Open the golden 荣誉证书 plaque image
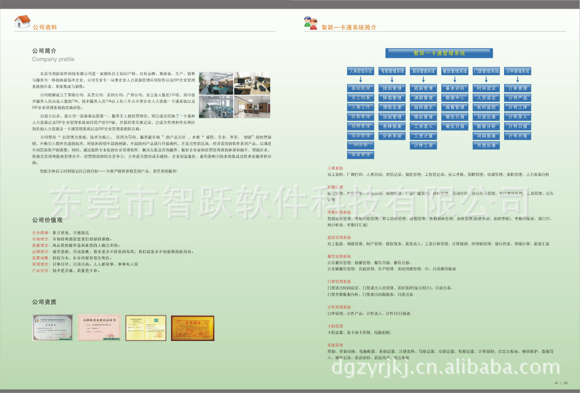 tap(193, 327)
